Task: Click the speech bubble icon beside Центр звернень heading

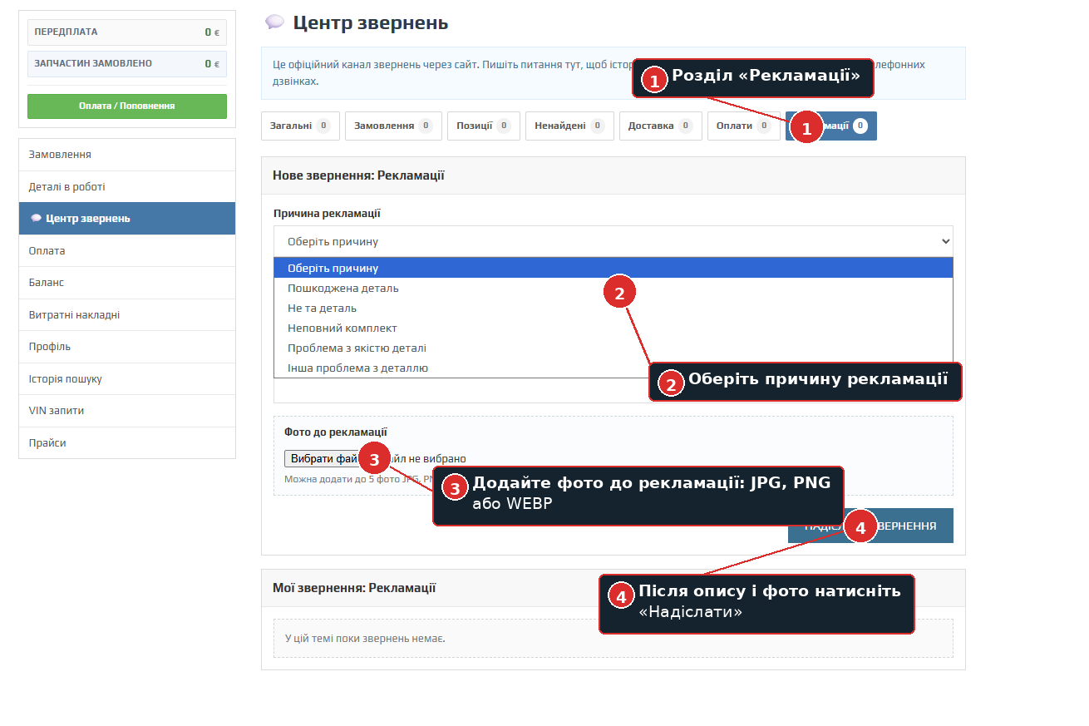Action: pos(274,22)
